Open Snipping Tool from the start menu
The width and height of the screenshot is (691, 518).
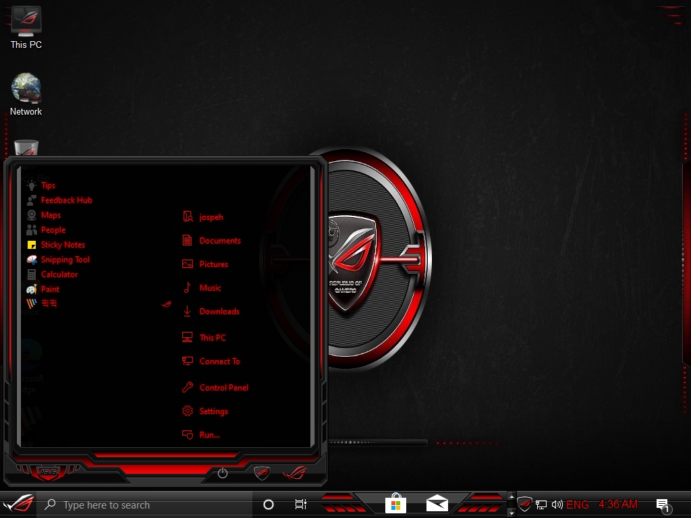(x=65, y=260)
